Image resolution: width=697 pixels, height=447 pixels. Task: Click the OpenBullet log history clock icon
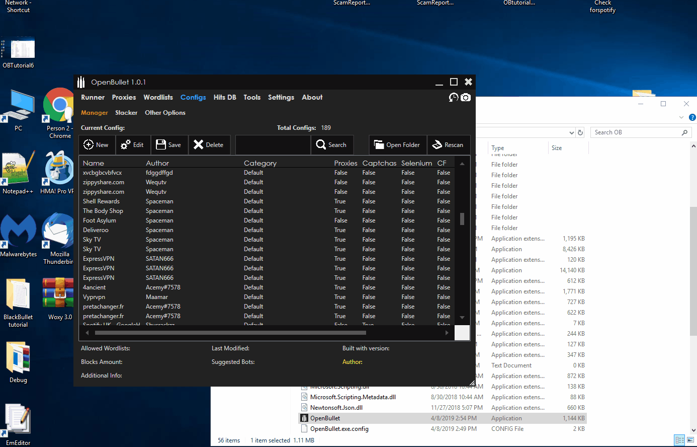coord(454,97)
